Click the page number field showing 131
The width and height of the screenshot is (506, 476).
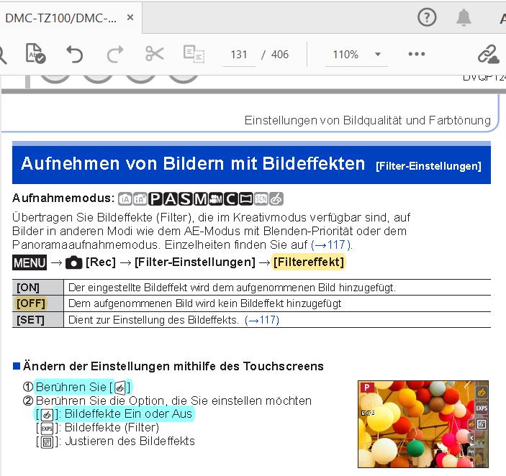tap(239, 55)
